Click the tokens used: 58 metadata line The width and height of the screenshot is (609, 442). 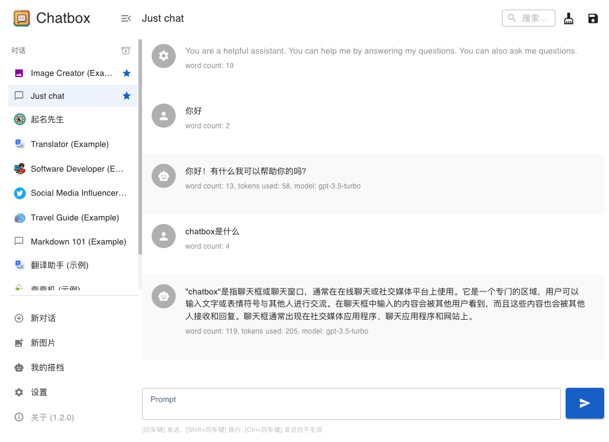click(273, 186)
